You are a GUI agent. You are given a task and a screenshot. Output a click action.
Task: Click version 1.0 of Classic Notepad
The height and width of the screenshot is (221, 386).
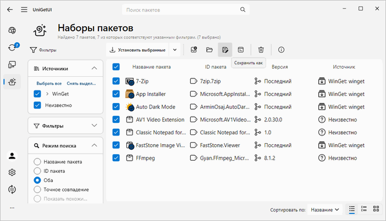(268, 132)
